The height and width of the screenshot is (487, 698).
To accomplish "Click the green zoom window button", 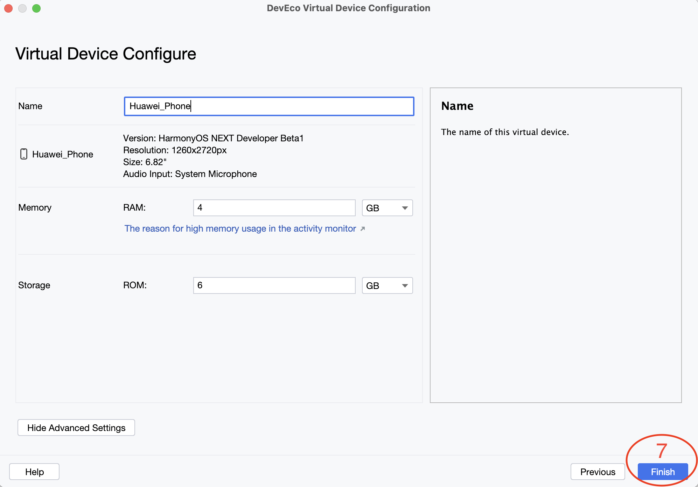I will coord(36,8).
